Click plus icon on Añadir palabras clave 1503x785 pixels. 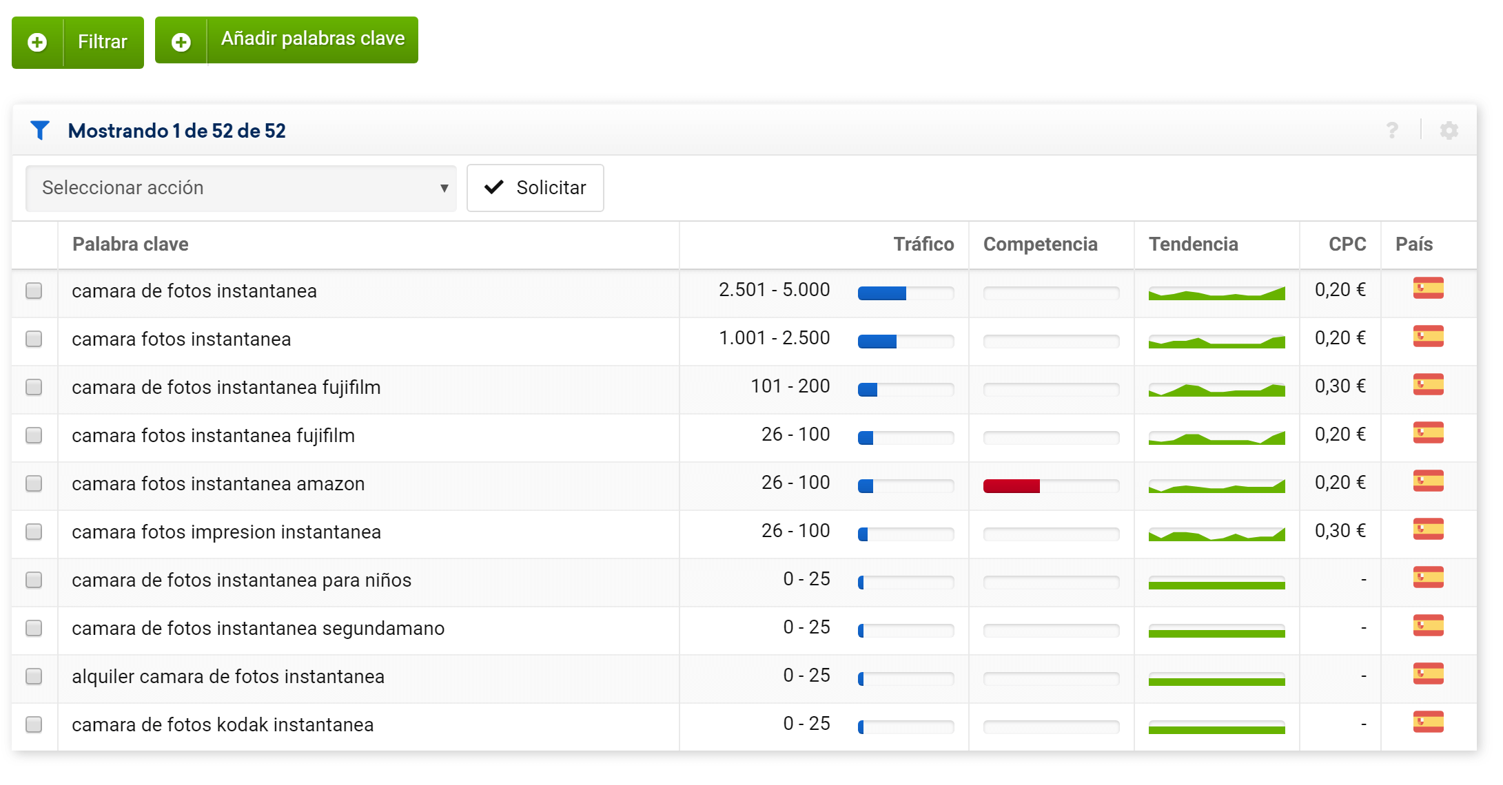(181, 42)
